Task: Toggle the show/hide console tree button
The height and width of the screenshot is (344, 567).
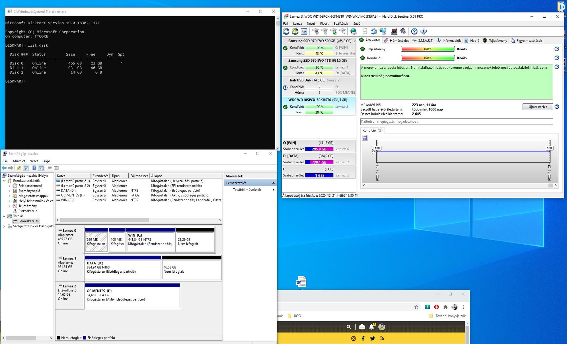Action: pyautogui.click(x=26, y=168)
